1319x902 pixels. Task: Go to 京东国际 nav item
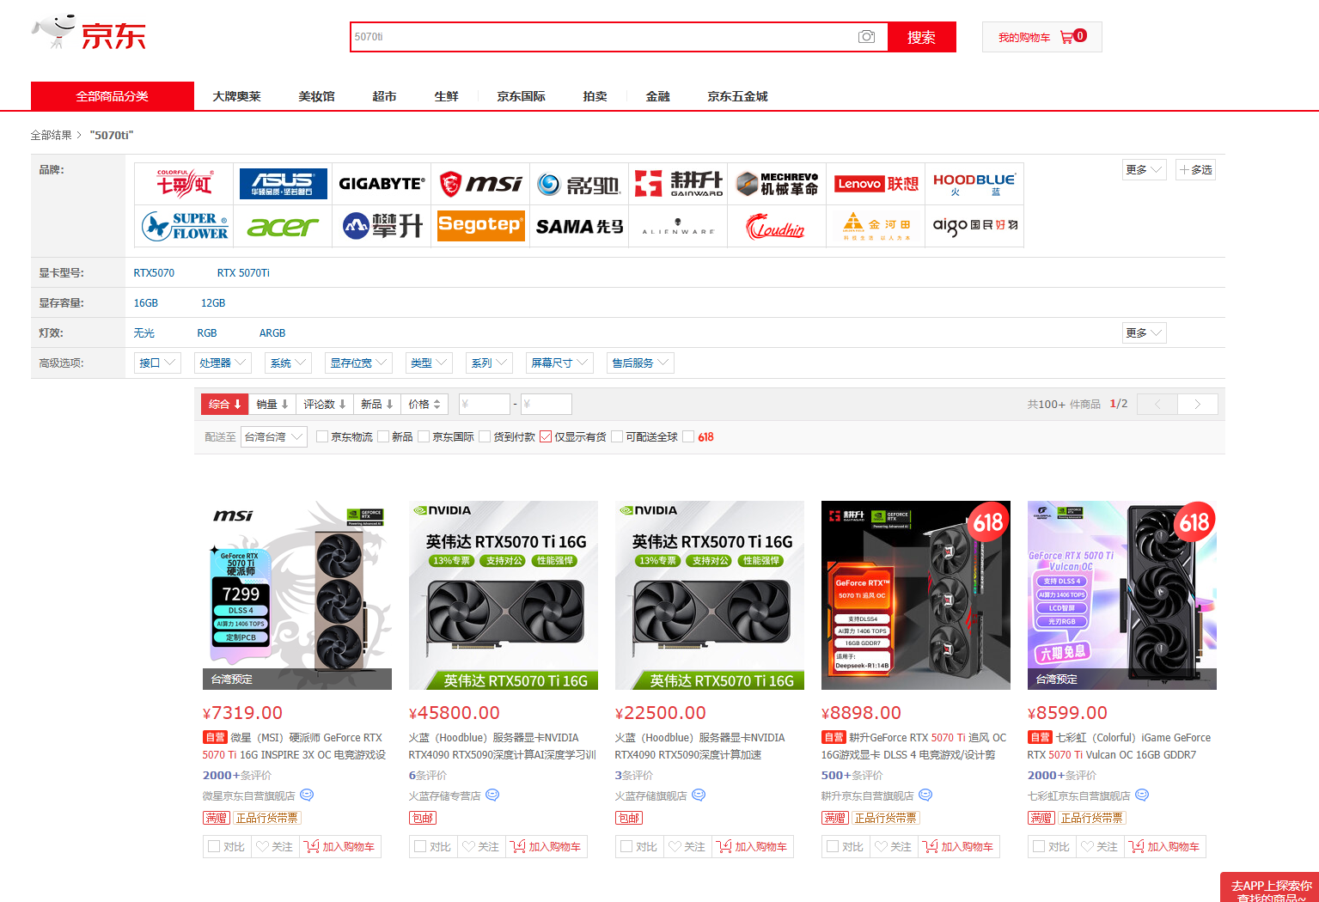click(521, 96)
